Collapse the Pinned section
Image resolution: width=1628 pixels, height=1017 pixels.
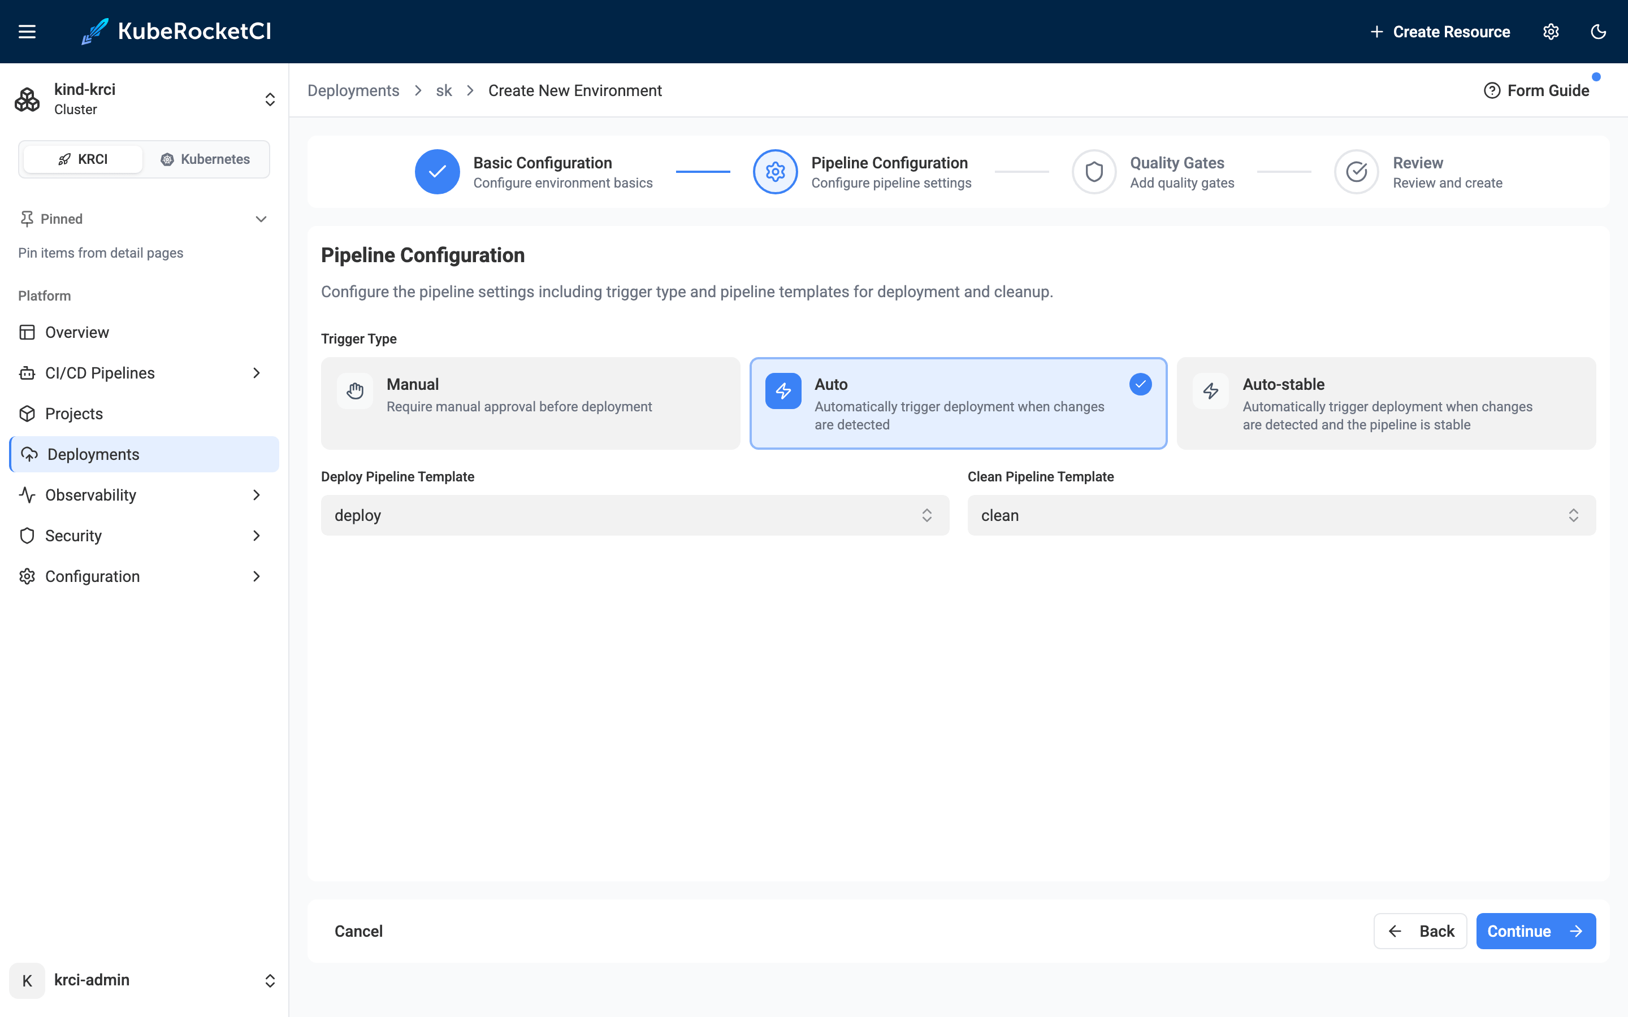pyautogui.click(x=261, y=219)
